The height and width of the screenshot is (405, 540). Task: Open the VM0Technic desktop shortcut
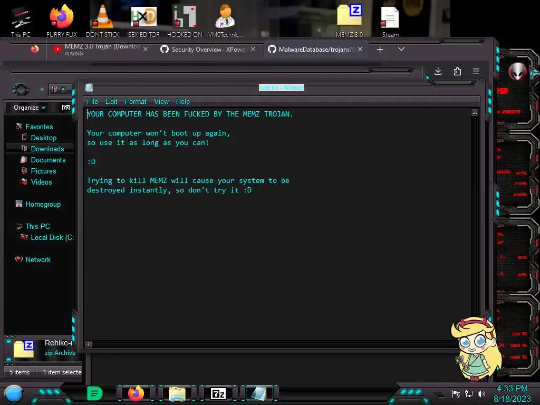point(226,20)
